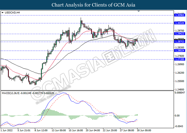Select the 1.28753 price level label
This screenshot has width=187, height=133.
(180, 41)
